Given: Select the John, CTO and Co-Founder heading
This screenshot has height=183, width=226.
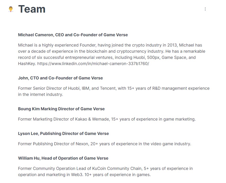Looking at the screenshot, I should coord(60,78).
